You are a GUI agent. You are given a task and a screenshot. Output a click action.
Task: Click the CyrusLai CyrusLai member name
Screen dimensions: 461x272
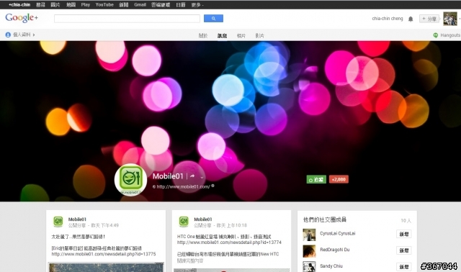(338, 233)
